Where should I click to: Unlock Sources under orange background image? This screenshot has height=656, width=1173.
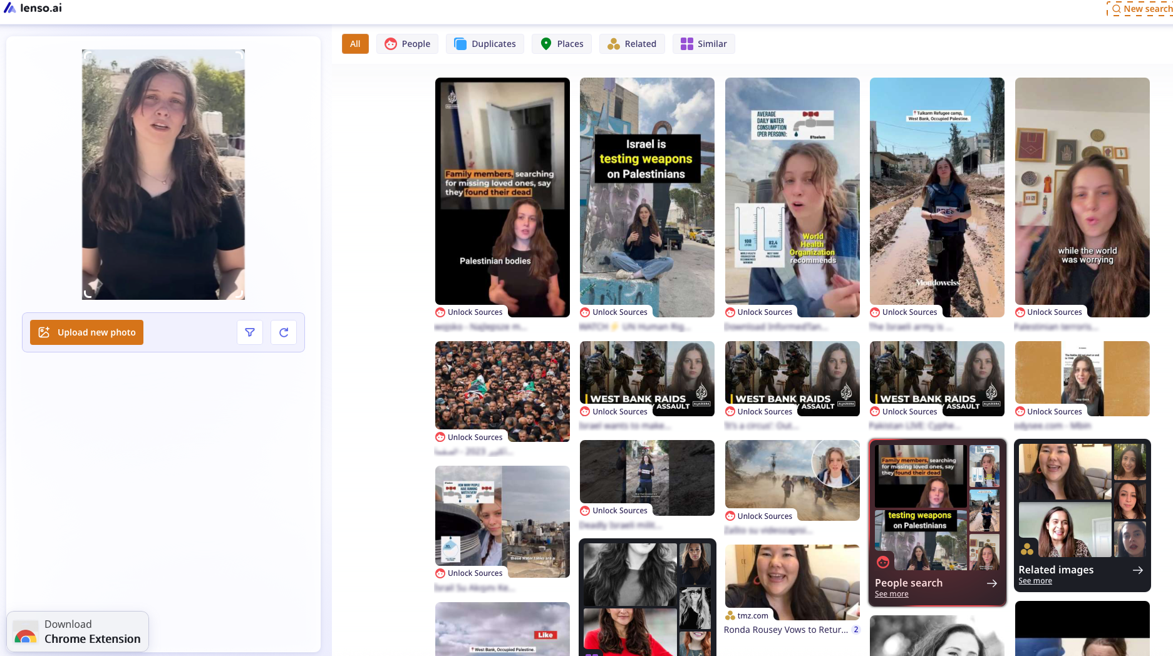coord(1049,412)
